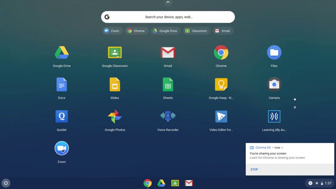The image size is (336, 189).
Task: Open the Slides app
Action: coord(115,85)
